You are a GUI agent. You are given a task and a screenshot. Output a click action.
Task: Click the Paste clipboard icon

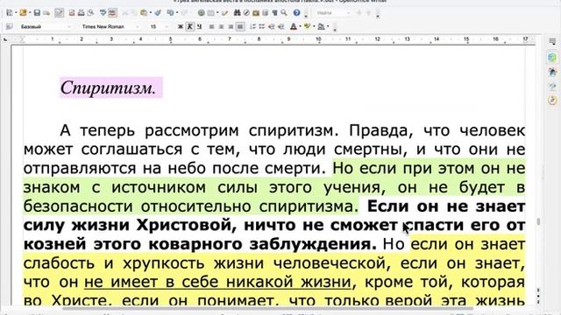pos(144,13)
